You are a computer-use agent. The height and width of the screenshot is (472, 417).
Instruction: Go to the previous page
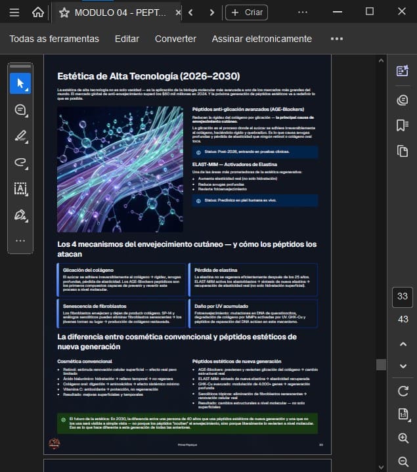(403, 344)
